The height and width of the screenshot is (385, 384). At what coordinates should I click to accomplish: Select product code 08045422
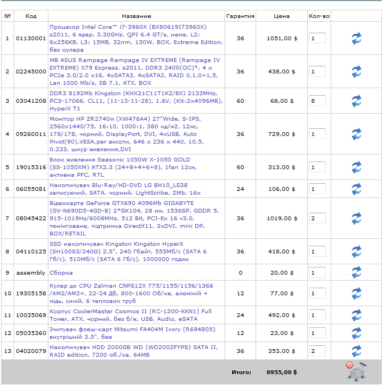(31, 218)
